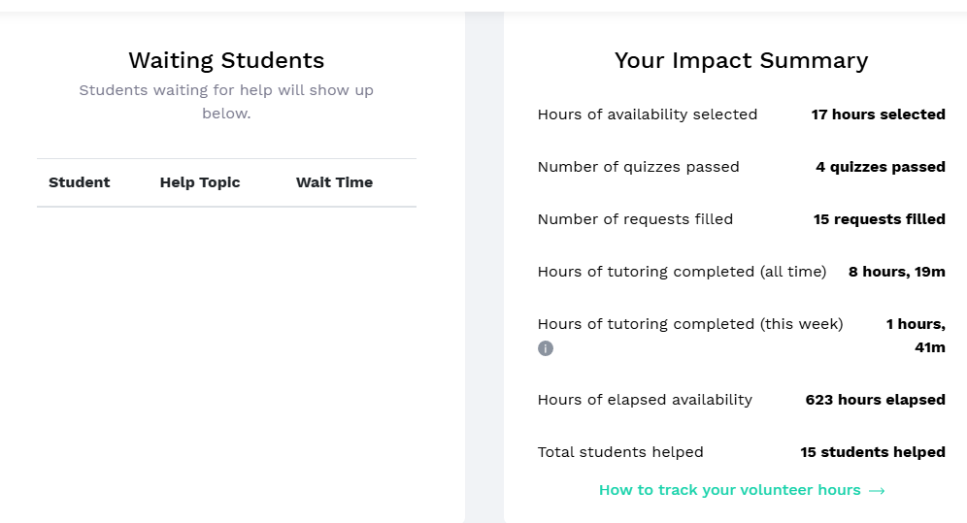Click the Waiting Students heading
967x523 pixels.
[x=226, y=60]
